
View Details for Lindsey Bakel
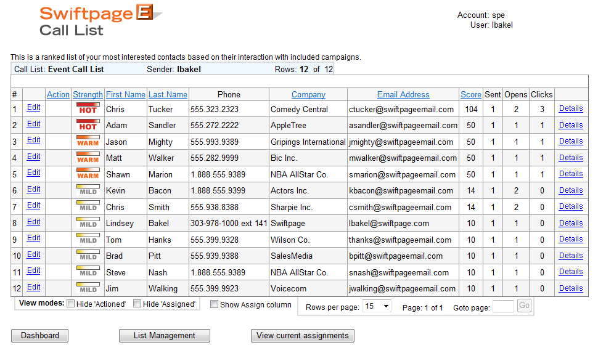click(x=570, y=223)
